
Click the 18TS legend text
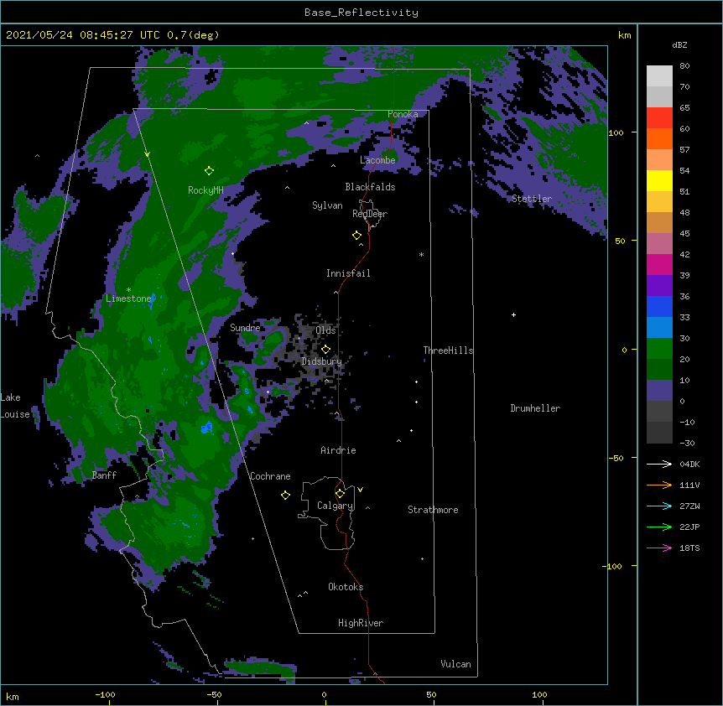689,548
